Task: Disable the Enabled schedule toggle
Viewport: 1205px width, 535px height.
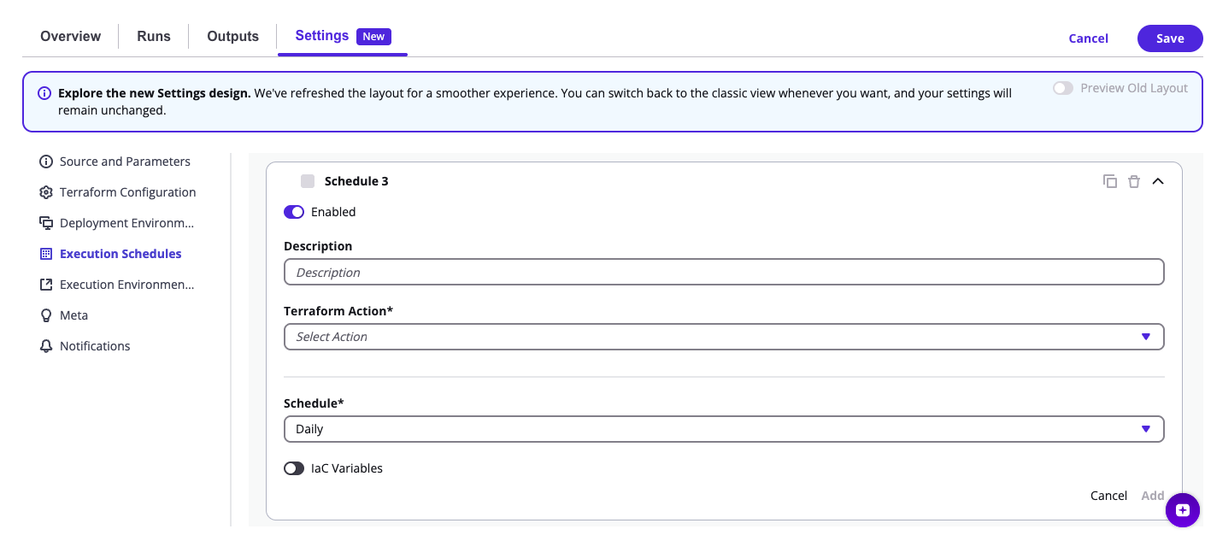Action: pyautogui.click(x=294, y=212)
